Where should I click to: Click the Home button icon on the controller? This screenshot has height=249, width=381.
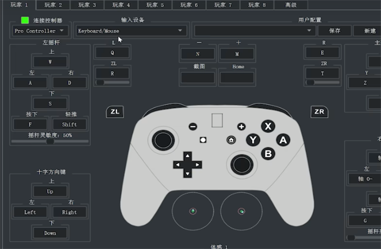[231, 140]
